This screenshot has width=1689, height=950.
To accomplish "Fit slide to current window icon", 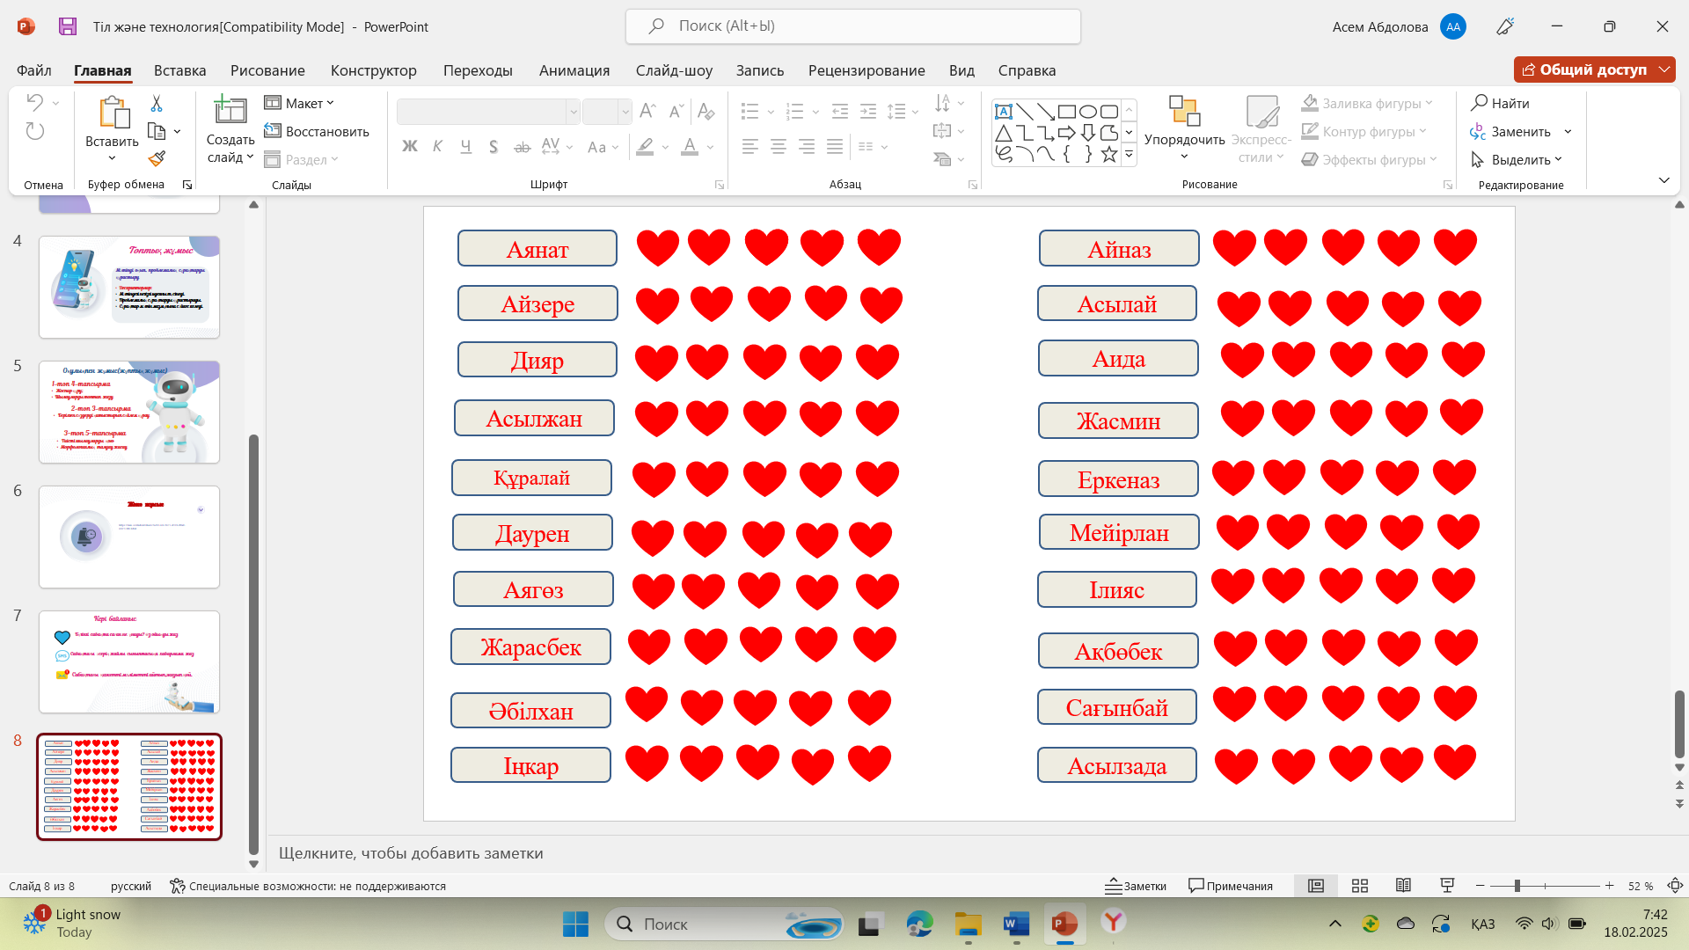I will click(x=1675, y=886).
